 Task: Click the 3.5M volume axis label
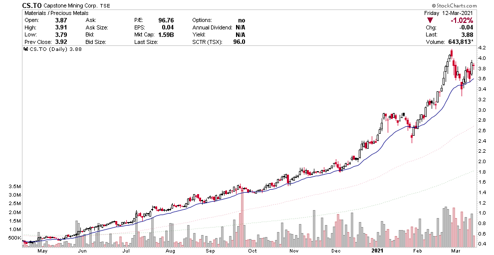coord(15,187)
